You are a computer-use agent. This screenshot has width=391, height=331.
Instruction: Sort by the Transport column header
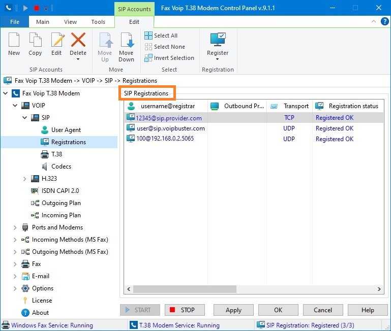point(289,106)
